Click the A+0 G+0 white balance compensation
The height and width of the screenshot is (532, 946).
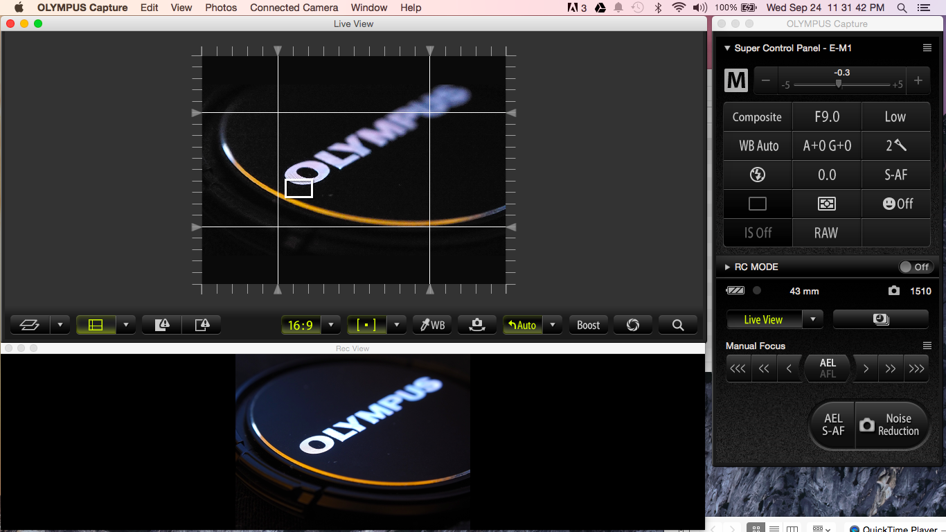pyautogui.click(x=827, y=146)
